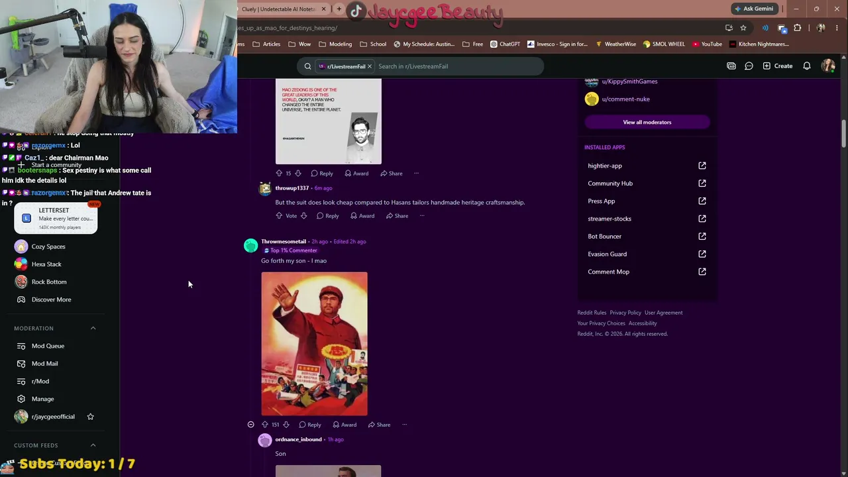
Task: Favorite r/jaycgeeofficial with the star icon
Action: [91, 417]
